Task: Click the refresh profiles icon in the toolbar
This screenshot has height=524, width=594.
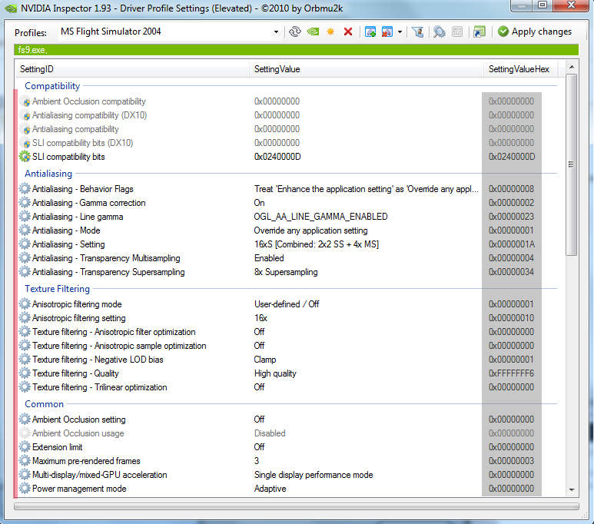Action: click(295, 32)
